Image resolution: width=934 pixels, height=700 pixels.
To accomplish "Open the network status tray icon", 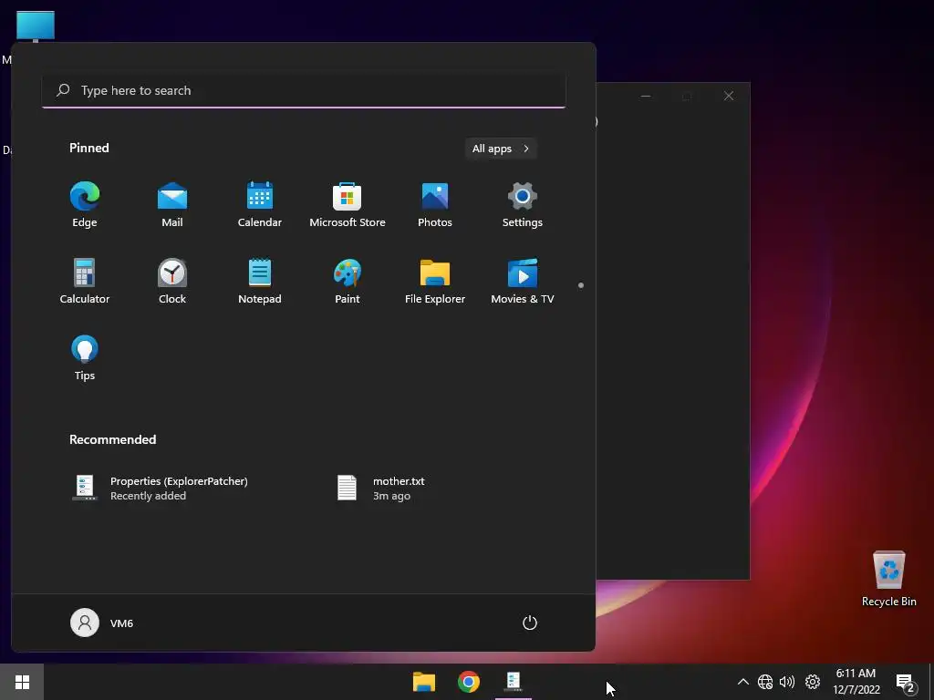I will click(x=765, y=682).
